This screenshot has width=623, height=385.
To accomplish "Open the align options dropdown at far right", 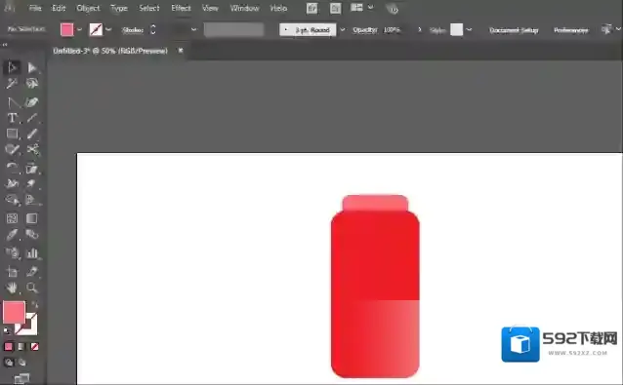I will click(618, 29).
